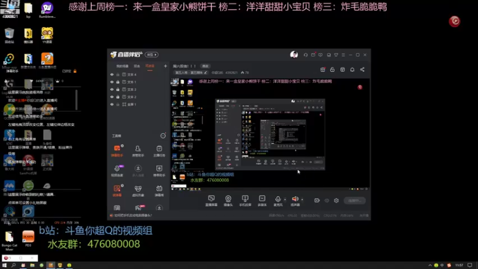
Task: Show hidden icons in Windows system tray
Action: pyautogui.click(x=430, y=265)
